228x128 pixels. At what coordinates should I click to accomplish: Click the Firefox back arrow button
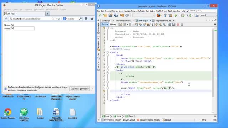6,19
